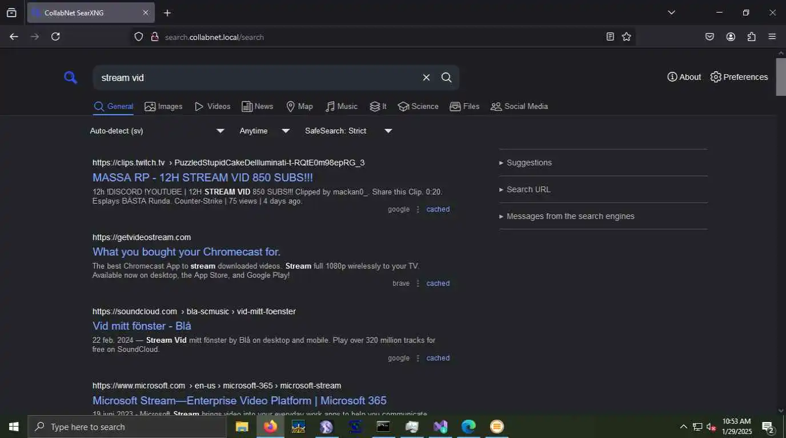786x438 pixels.
Task: Click the page vertical scrollbar thumb
Action: pyautogui.click(x=781, y=77)
